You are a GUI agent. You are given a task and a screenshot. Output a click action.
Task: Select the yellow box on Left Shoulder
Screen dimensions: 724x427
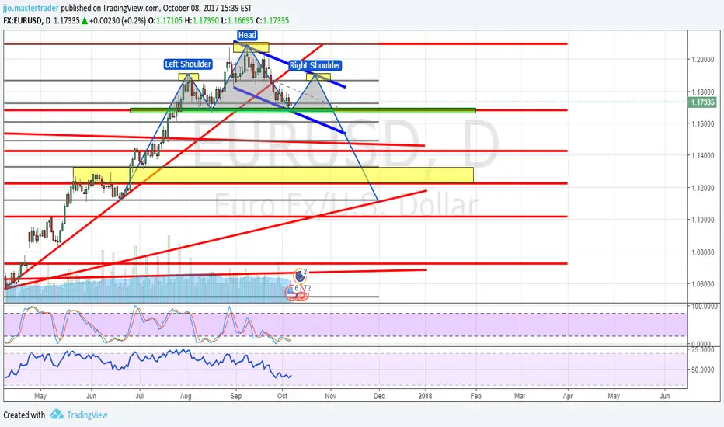[x=189, y=77]
